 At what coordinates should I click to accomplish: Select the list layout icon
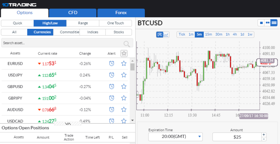(274, 23)
